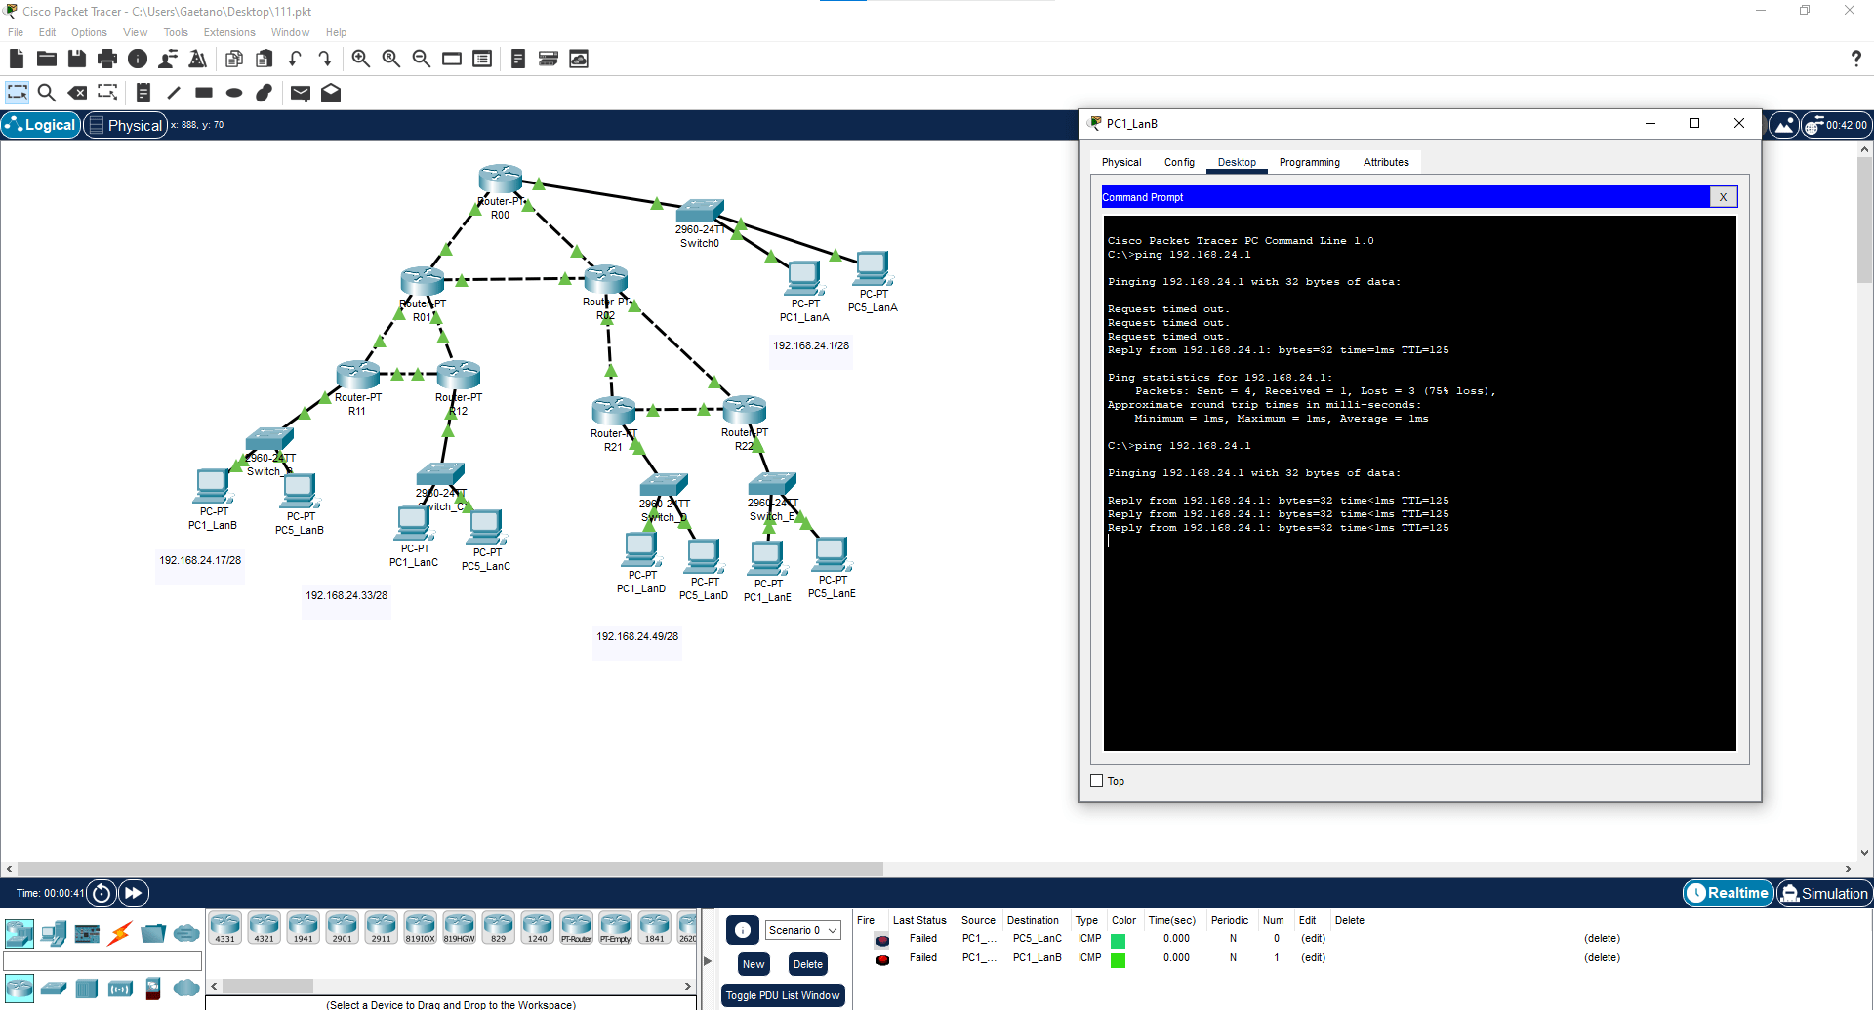Select the Place Note tool
Viewport: 1874px width, 1010px height.
143,93
